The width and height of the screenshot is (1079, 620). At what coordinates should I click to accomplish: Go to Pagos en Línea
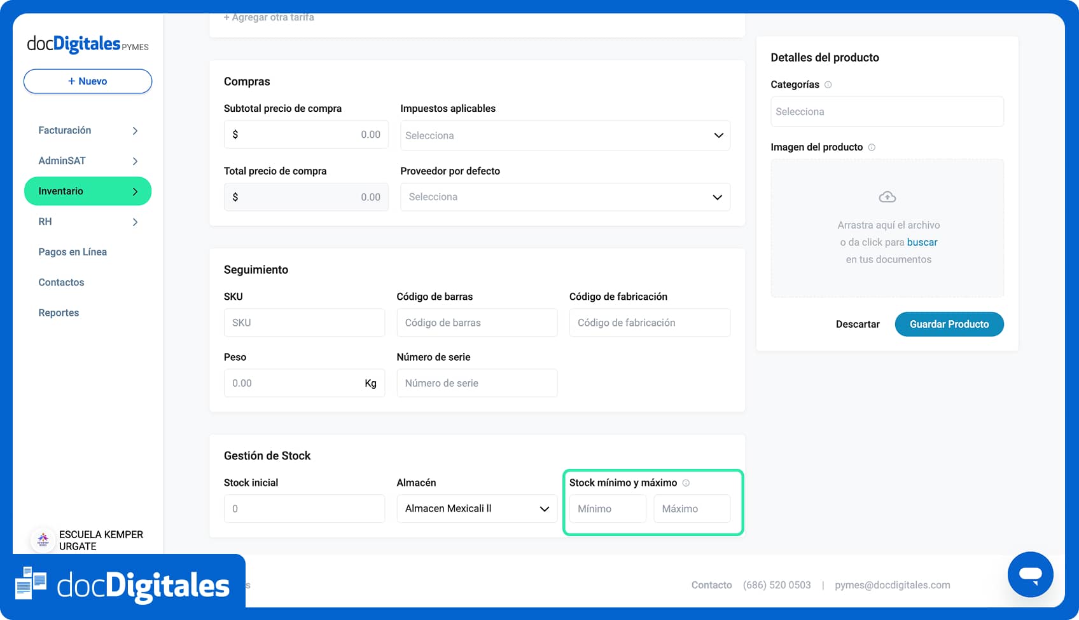(x=73, y=252)
